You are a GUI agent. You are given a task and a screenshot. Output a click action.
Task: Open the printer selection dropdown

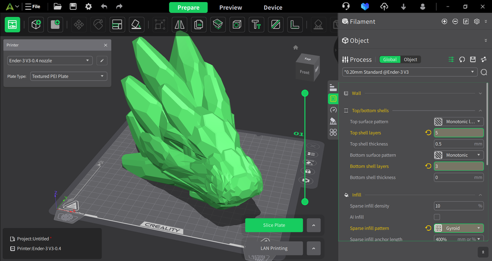tap(50, 60)
